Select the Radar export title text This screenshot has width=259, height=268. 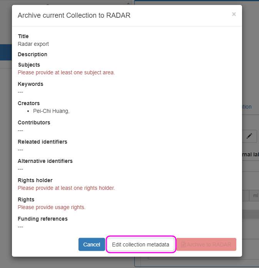33,44
